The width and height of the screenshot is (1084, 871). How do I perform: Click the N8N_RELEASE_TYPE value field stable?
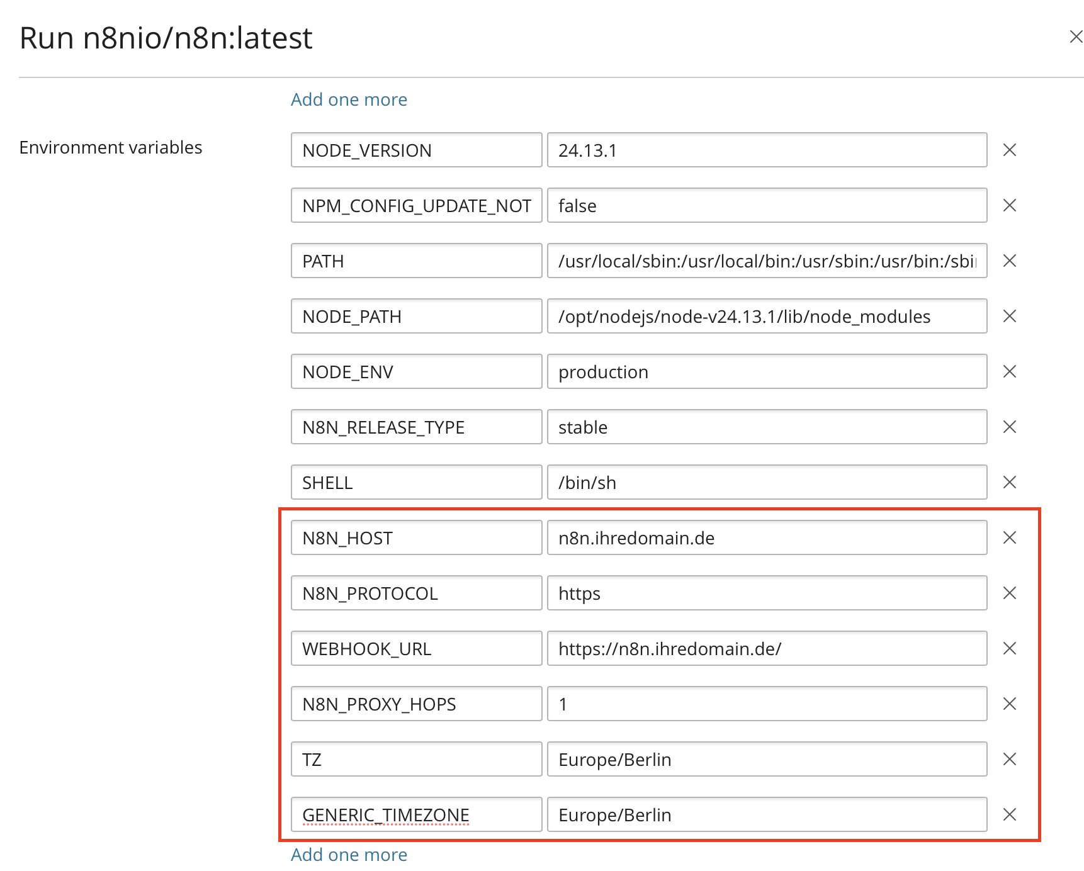coord(766,427)
